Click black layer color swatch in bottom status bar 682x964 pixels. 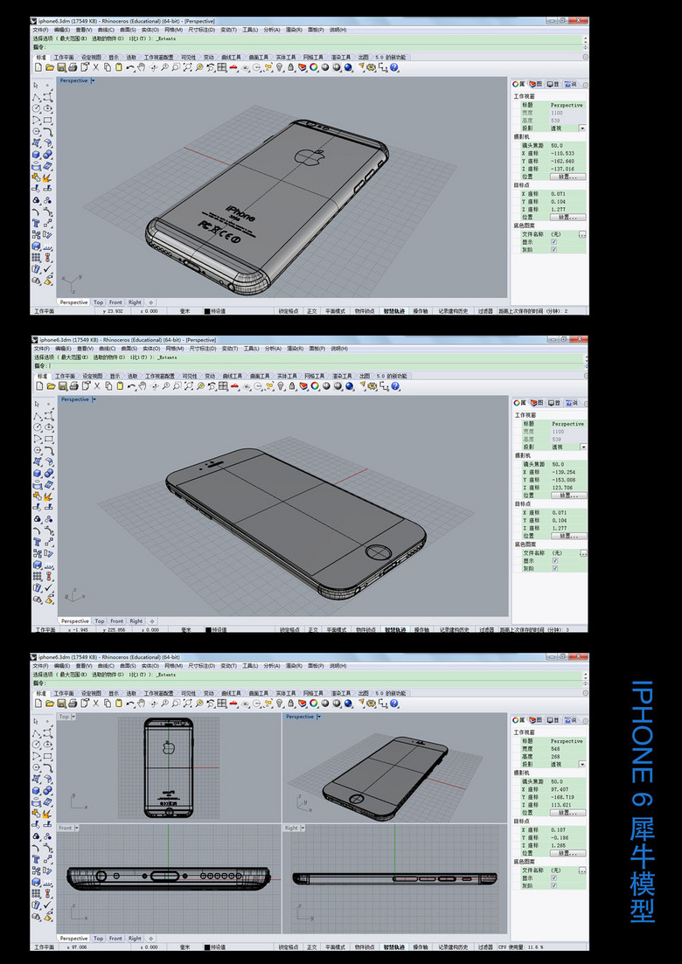click(207, 947)
